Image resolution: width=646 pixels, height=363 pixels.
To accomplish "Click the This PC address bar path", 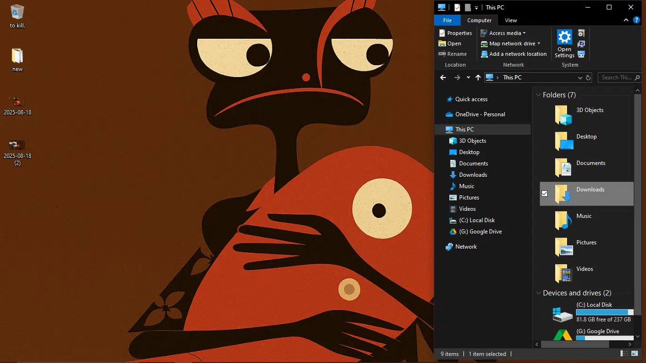I will pyautogui.click(x=512, y=78).
